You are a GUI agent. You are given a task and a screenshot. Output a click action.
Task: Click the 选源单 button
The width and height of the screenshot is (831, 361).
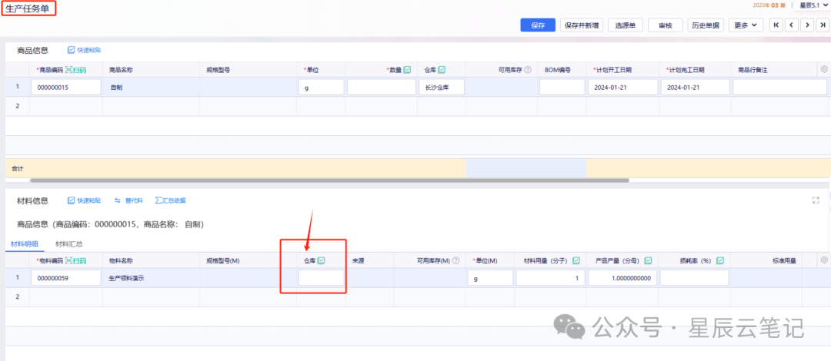click(626, 25)
